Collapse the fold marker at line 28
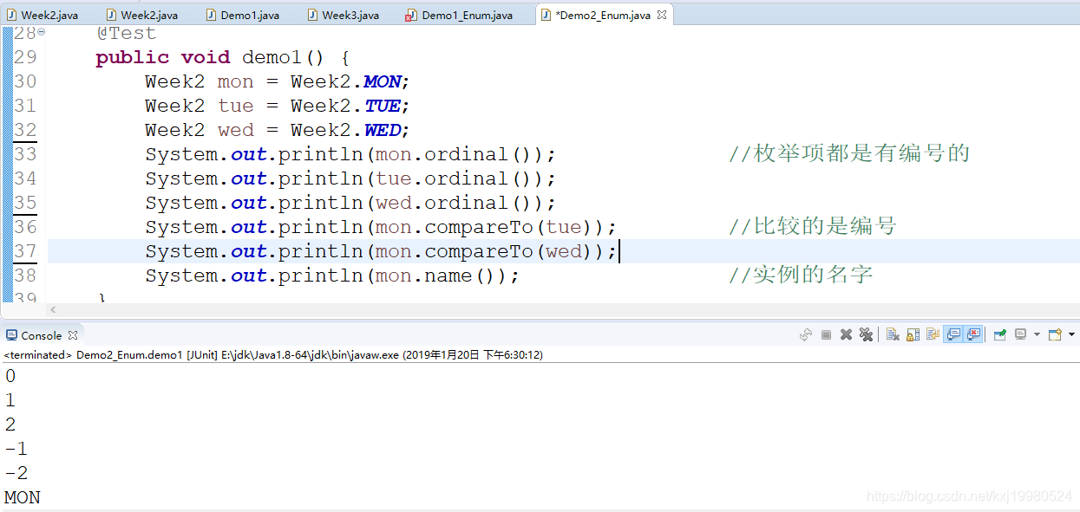The height and width of the screenshot is (512, 1080). [x=42, y=32]
